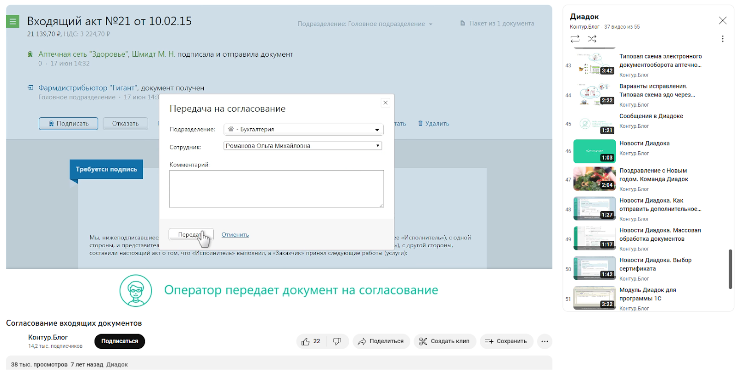Image resolution: width=739 pixels, height=370 pixels.
Task: Open playlist three-dot options menu
Action: (x=723, y=39)
